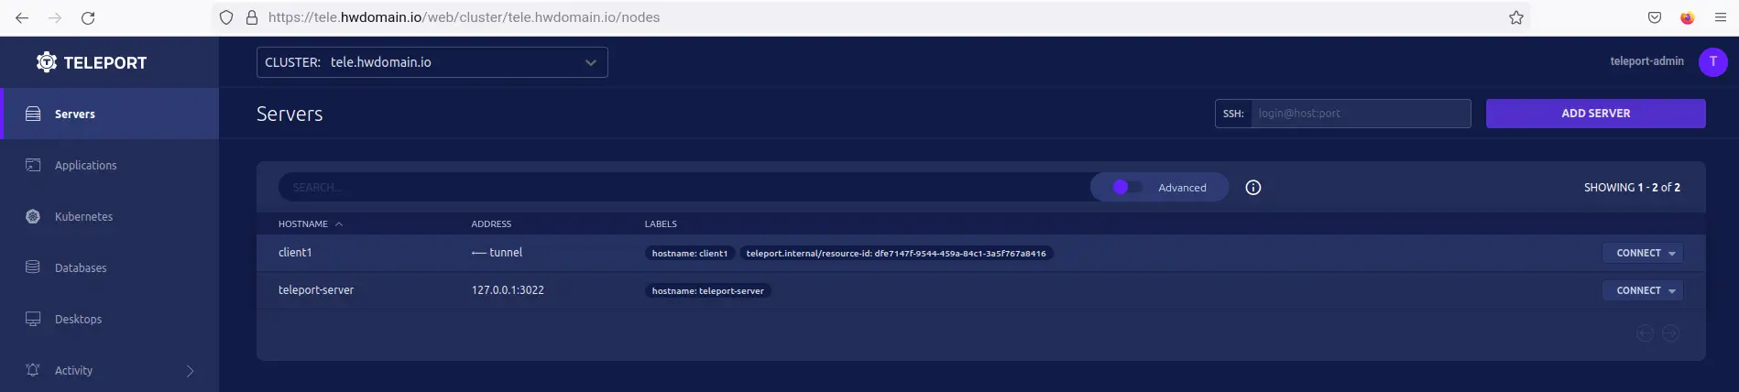The width and height of the screenshot is (1739, 392).
Task: Focus the server SEARCH field
Action: (684, 187)
